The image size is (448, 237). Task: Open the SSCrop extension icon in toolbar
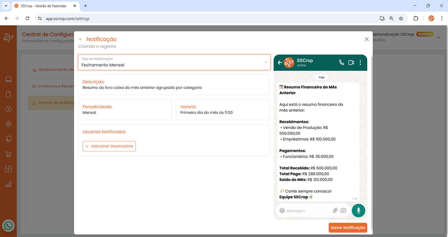pyautogui.click(x=431, y=18)
